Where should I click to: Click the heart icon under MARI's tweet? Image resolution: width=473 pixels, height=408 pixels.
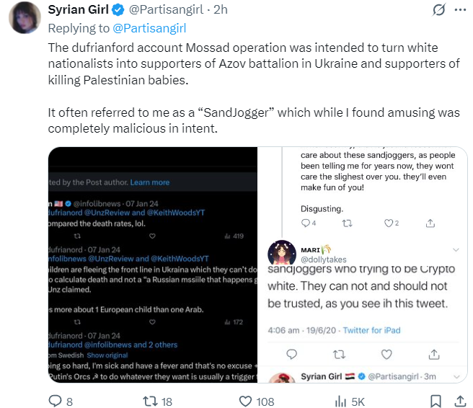386,354
